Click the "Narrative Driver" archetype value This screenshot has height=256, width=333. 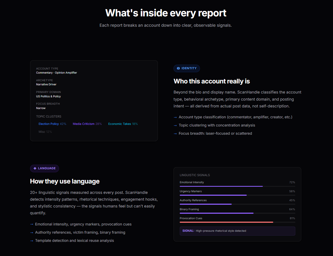pos(46,85)
